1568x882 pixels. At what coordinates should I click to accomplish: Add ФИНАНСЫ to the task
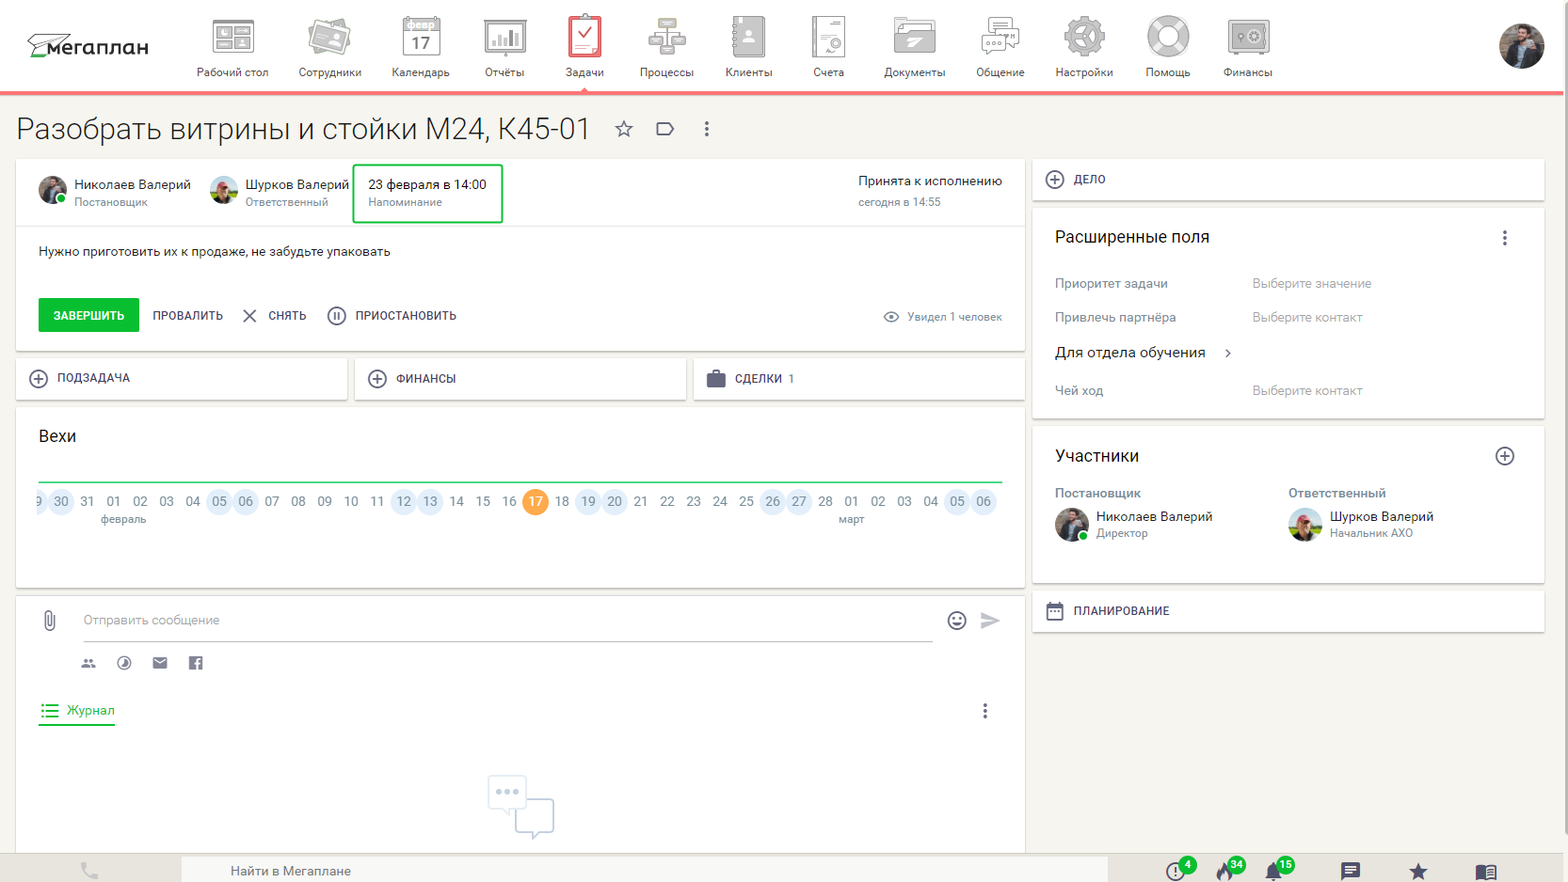click(x=520, y=378)
